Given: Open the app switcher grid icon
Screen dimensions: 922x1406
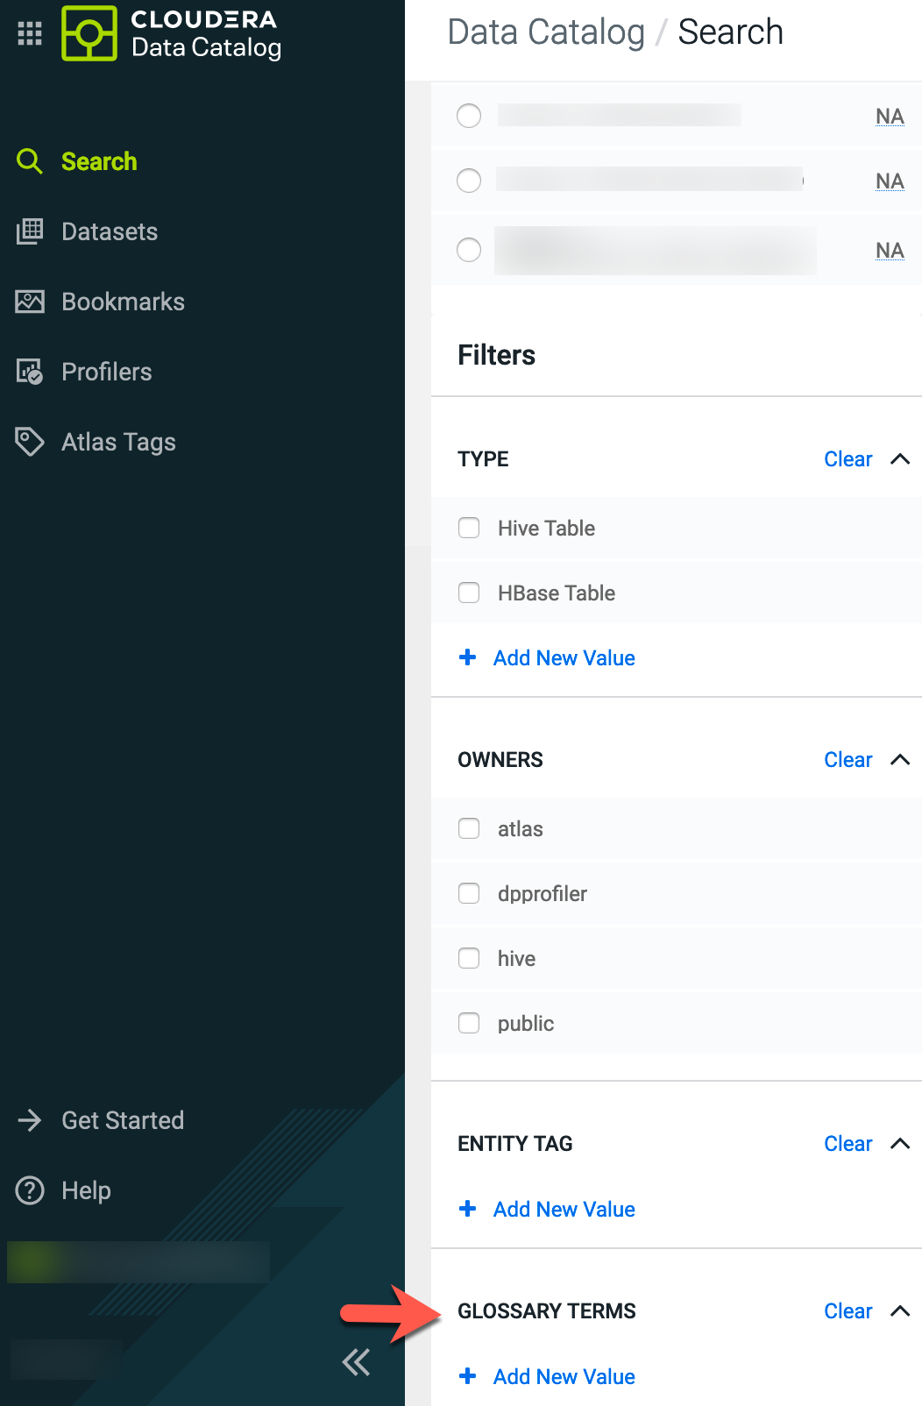Looking at the screenshot, I should tap(30, 33).
